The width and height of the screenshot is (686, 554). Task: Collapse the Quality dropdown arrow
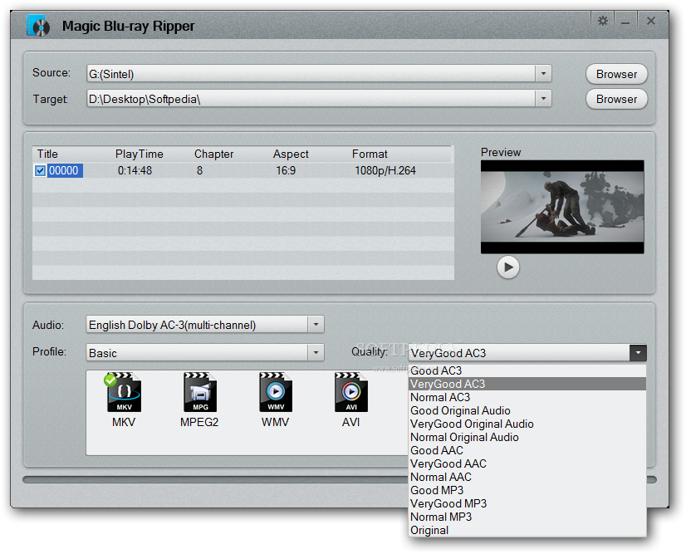638,353
